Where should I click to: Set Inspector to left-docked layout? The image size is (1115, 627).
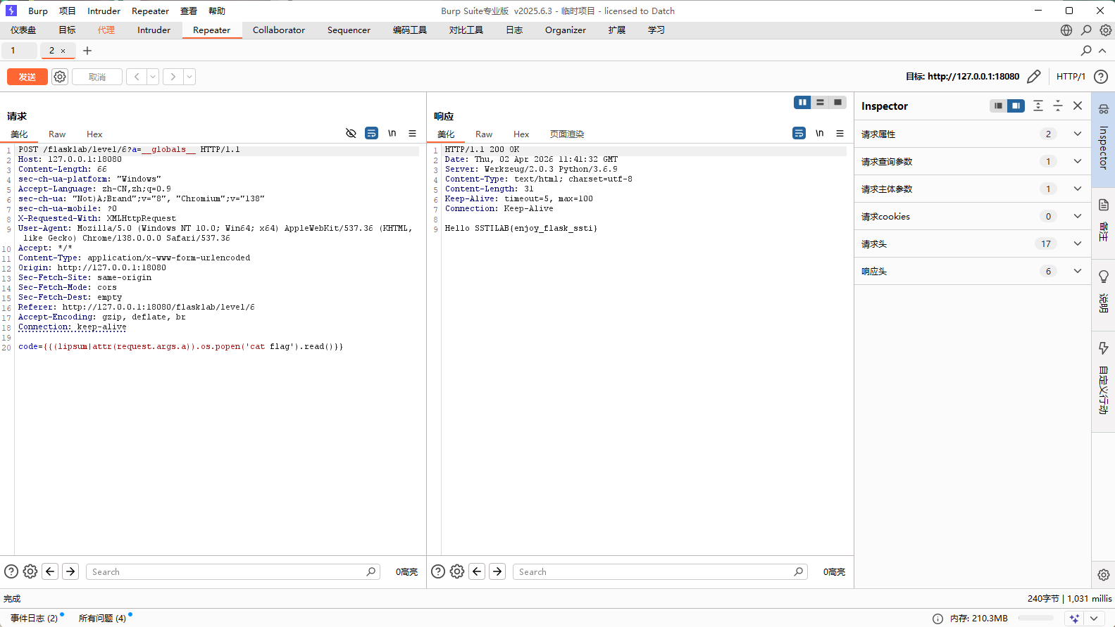tap(998, 106)
